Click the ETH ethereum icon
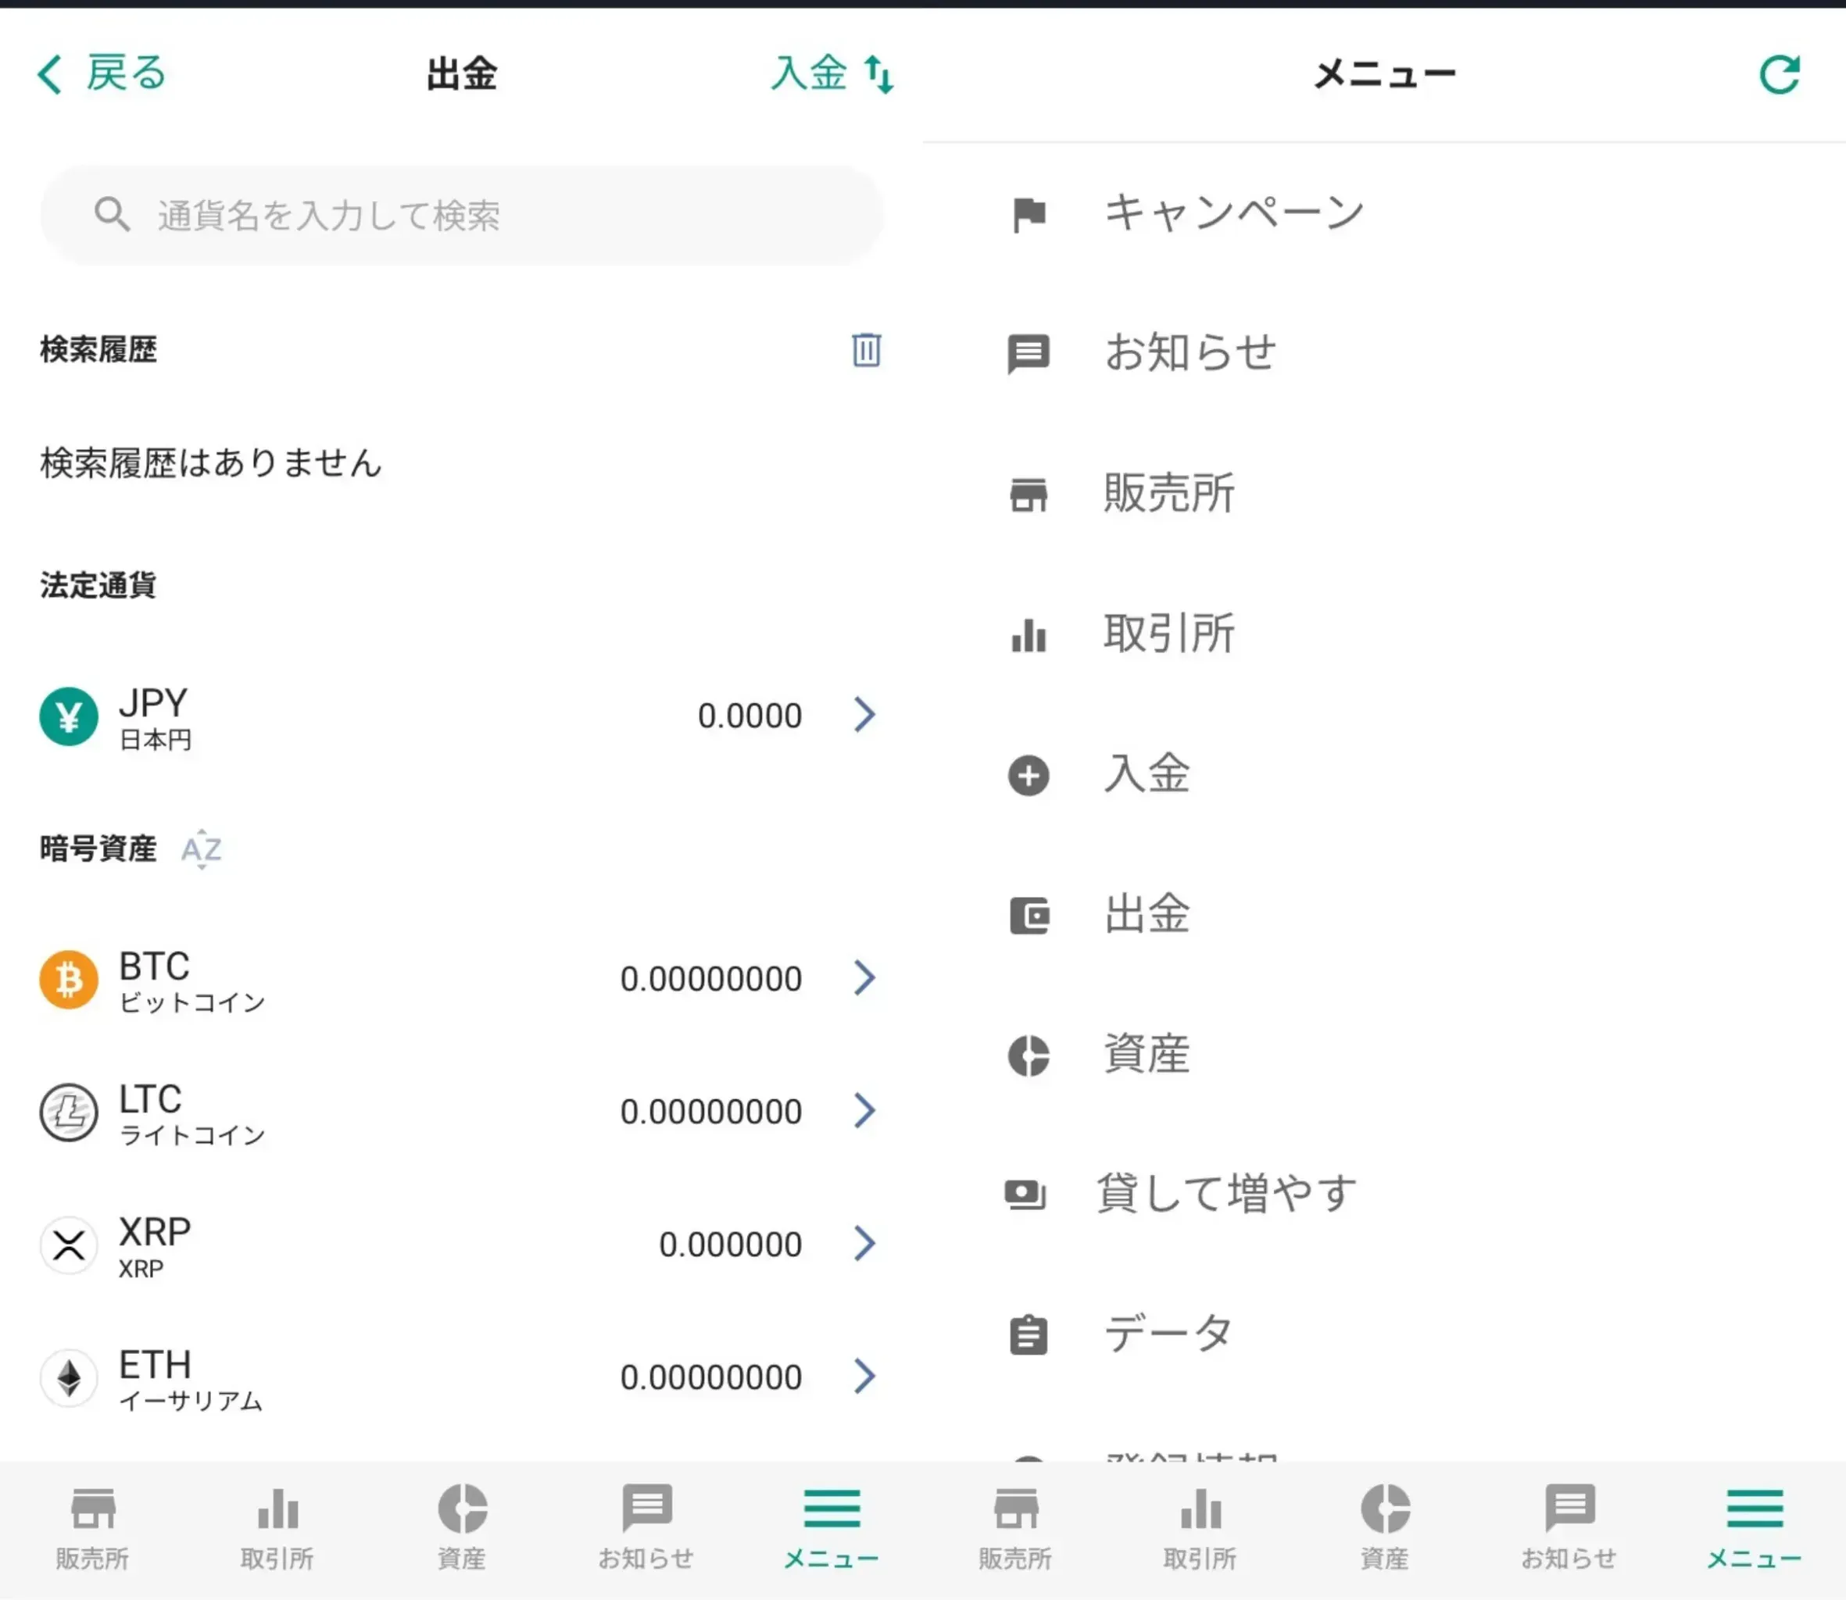Viewport: 1846px width, 1600px height. [x=69, y=1377]
